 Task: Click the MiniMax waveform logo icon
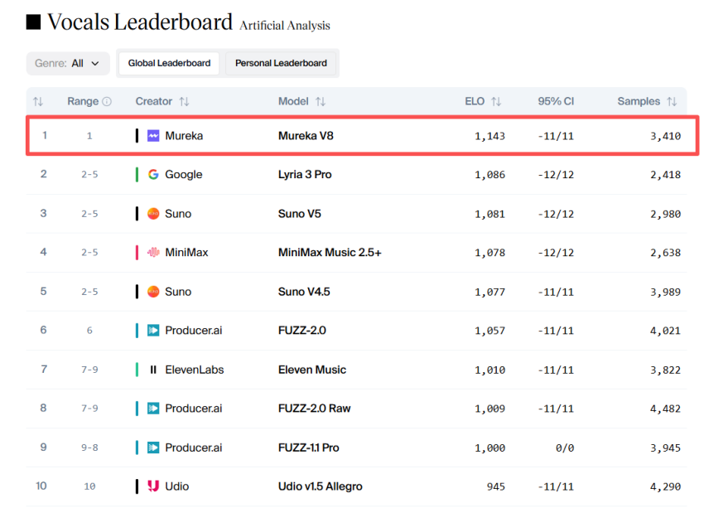click(153, 253)
